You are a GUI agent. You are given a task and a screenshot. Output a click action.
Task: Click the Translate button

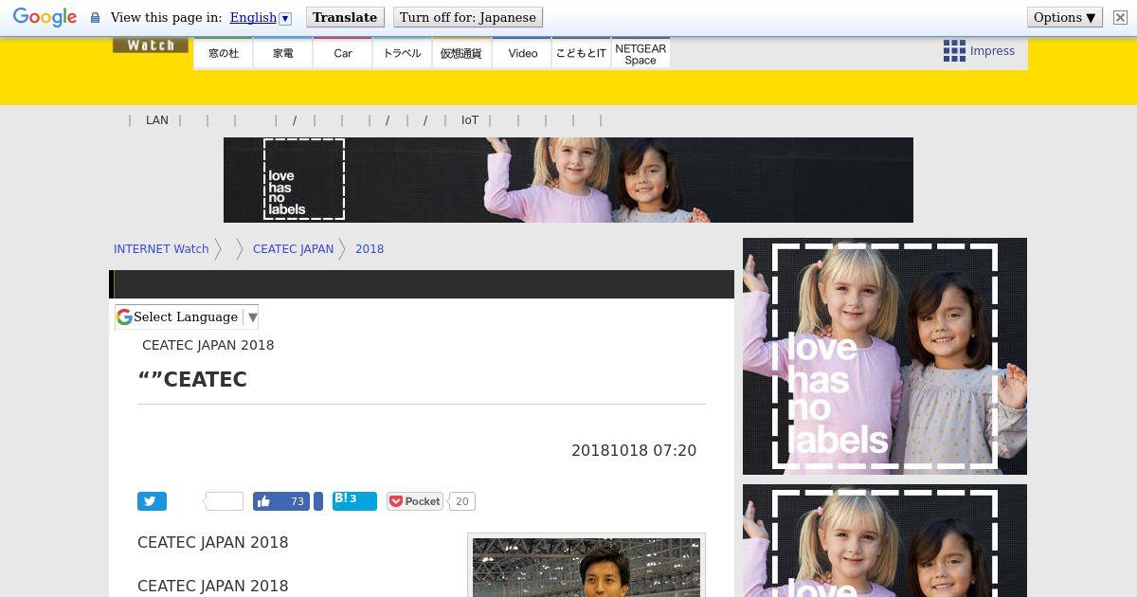[345, 17]
